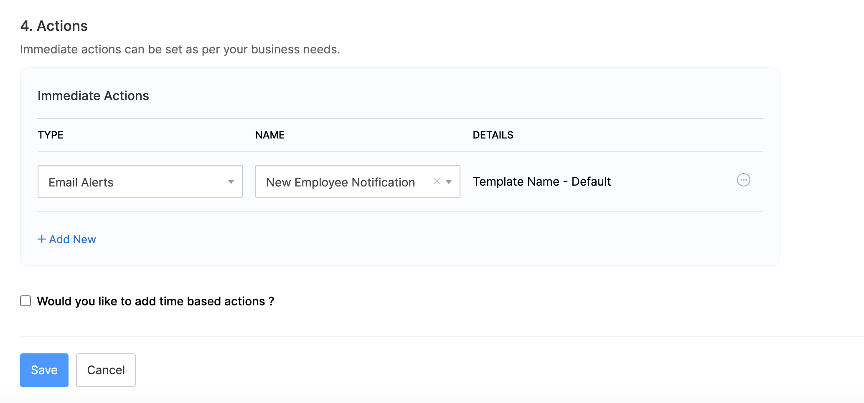This screenshot has width=864, height=403.
Task: Click the circled three-dot icon on the action row
Action: [744, 180]
